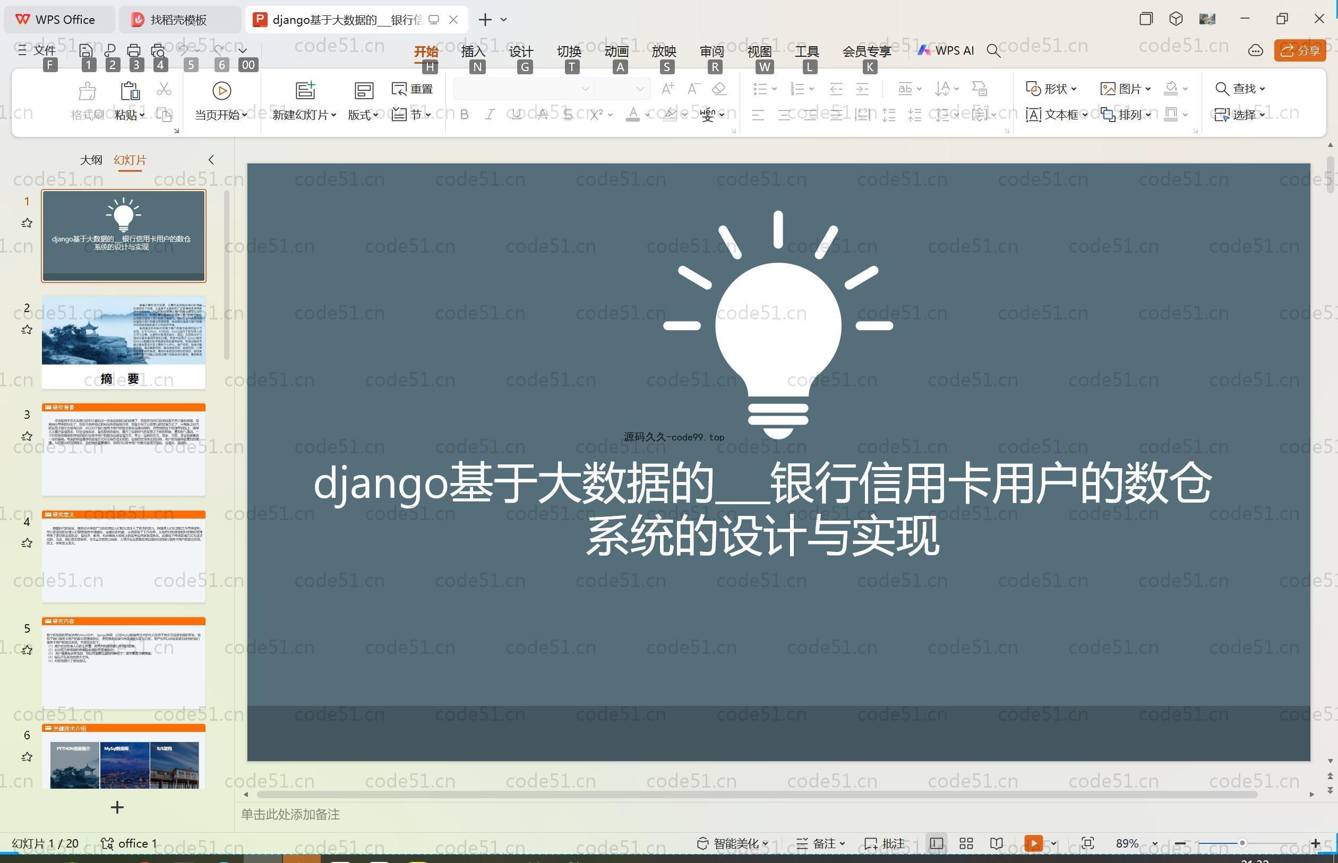Click the zoom slider handle

tap(1242, 843)
